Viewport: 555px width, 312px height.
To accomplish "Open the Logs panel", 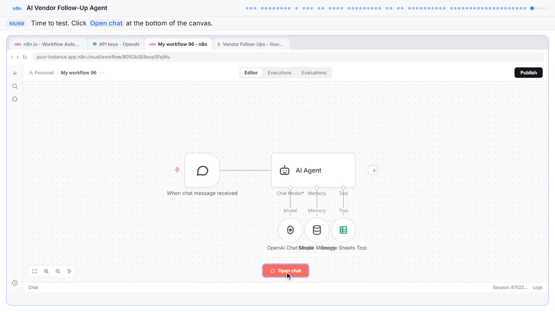I will [x=538, y=287].
